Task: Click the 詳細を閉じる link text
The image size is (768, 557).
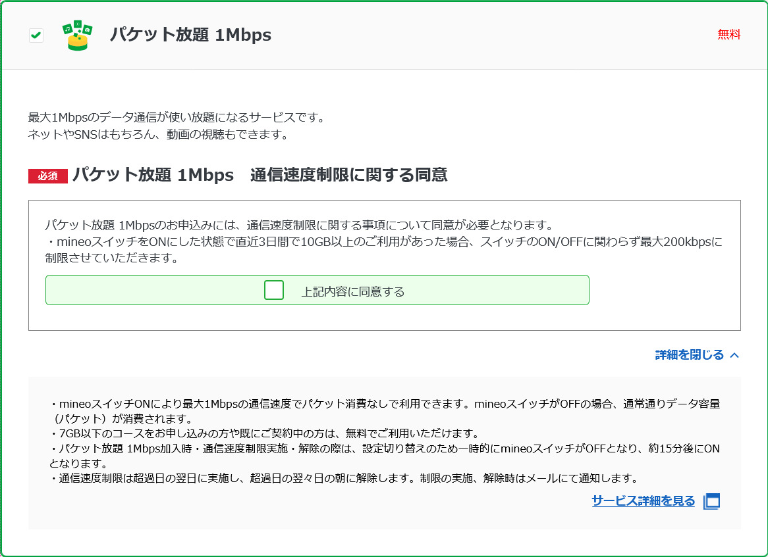Action: tap(689, 355)
